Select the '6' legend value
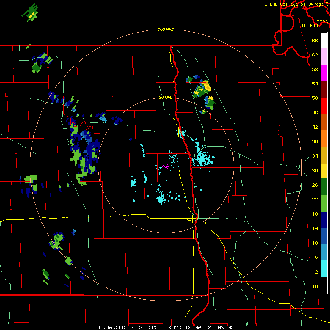 click(316, 257)
